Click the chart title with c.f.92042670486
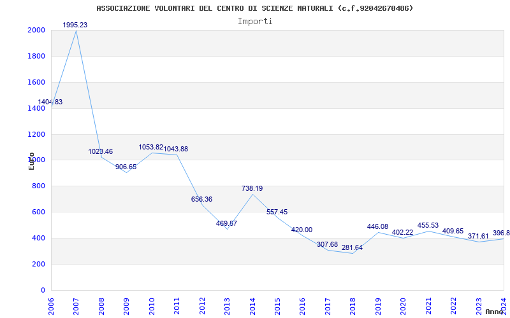This screenshot has height=318, width=510. click(x=254, y=8)
